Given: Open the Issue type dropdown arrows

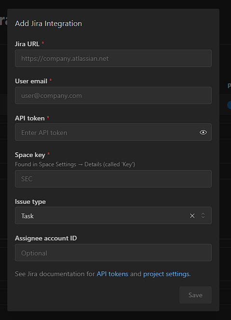Looking at the screenshot, I should click(203, 215).
